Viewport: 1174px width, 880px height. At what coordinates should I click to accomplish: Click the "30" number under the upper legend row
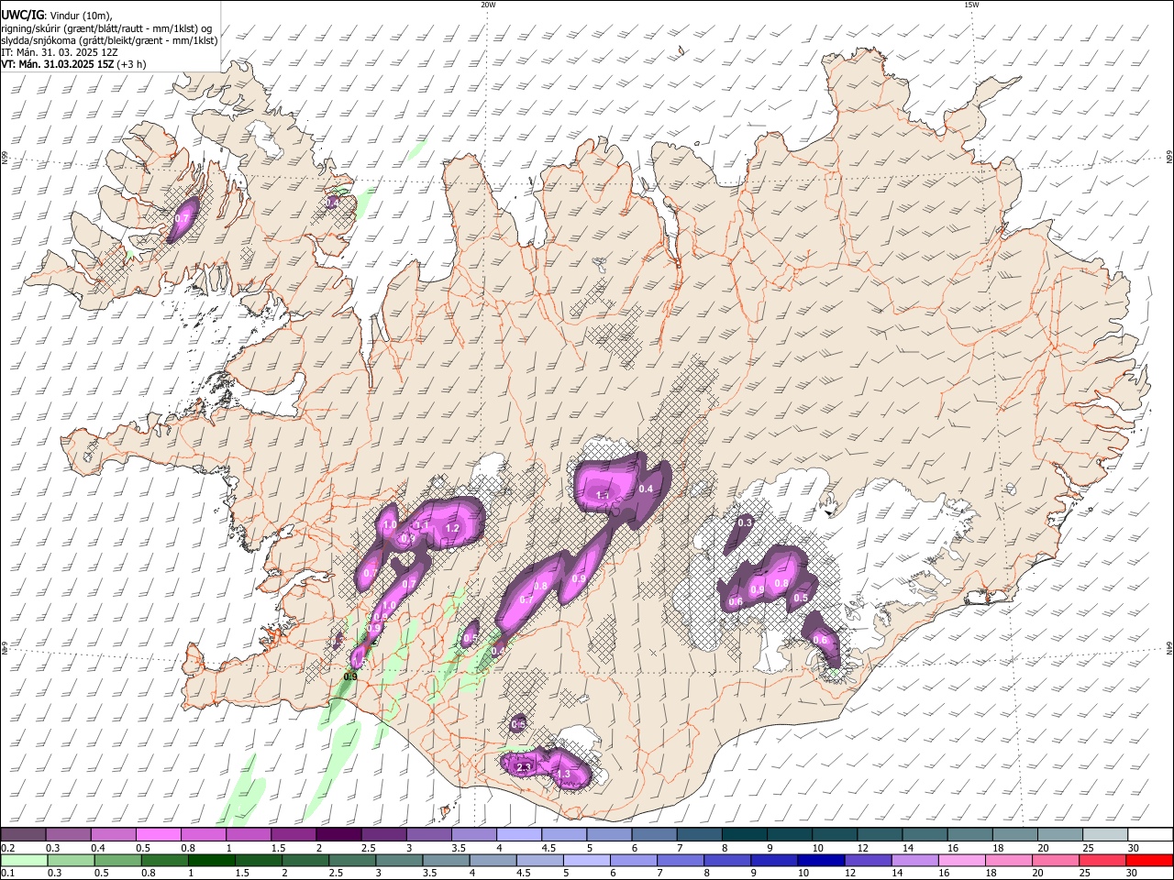[x=1134, y=848]
